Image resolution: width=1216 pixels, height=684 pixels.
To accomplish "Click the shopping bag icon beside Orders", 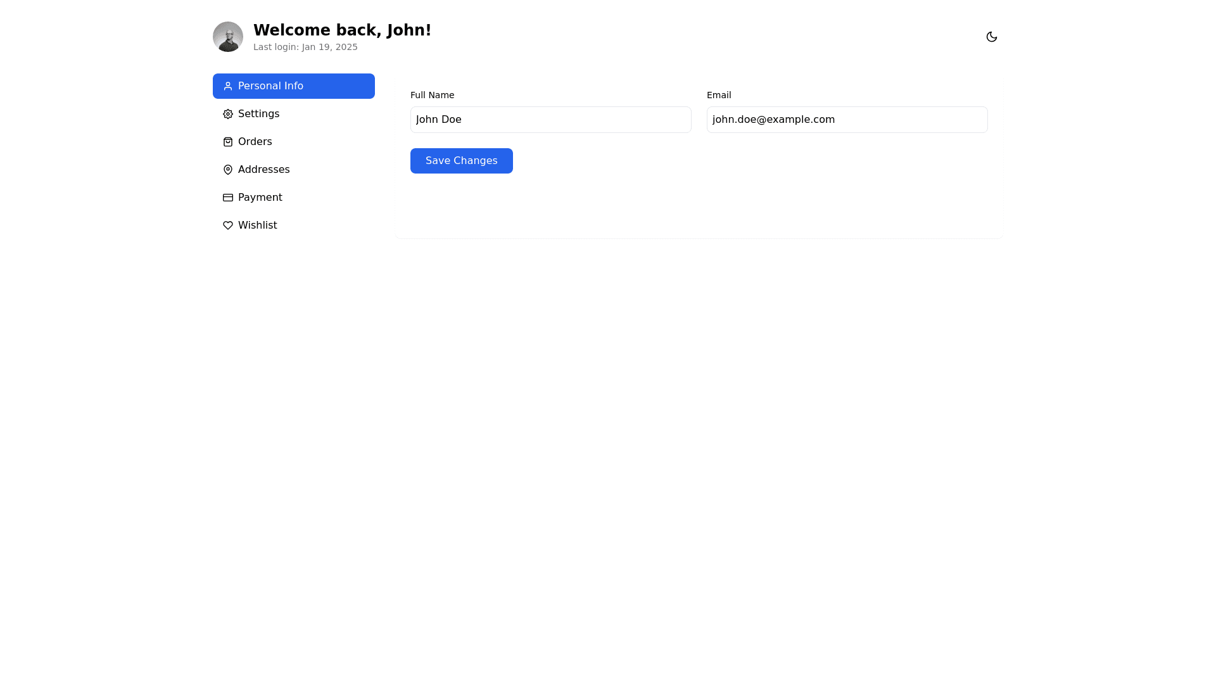I will [x=228, y=142].
